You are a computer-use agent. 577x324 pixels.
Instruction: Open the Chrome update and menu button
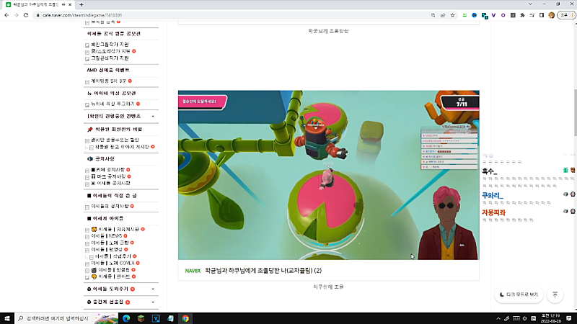(566, 15)
